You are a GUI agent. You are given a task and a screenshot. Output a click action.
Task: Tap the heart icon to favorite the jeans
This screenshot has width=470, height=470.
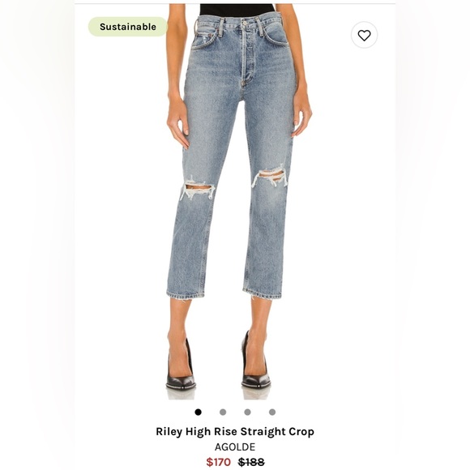pos(364,36)
